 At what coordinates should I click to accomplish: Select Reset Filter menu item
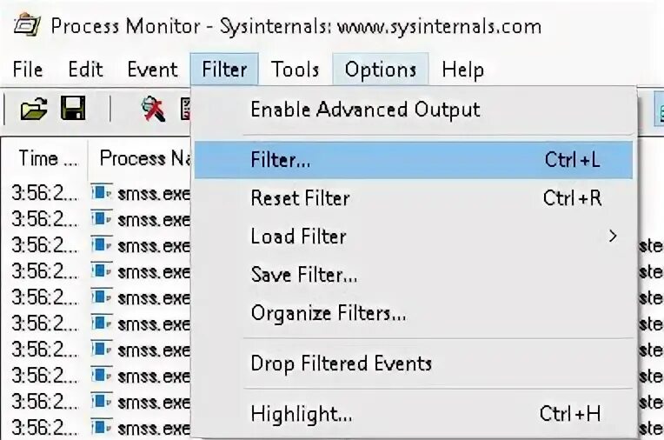coord(300,197)
